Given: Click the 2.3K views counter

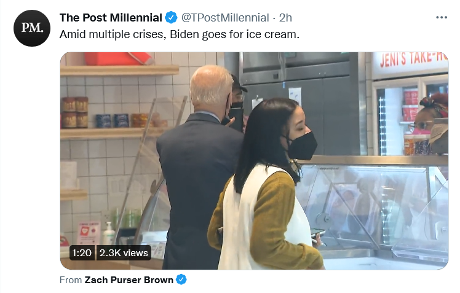Looking at the screenshot, I should [x=124, y=253].
